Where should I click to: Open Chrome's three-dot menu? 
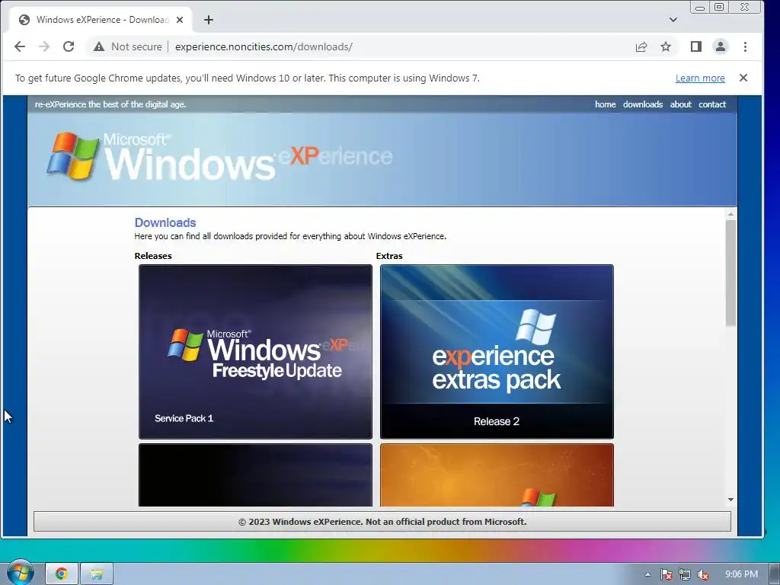click(x=745, y=46)
